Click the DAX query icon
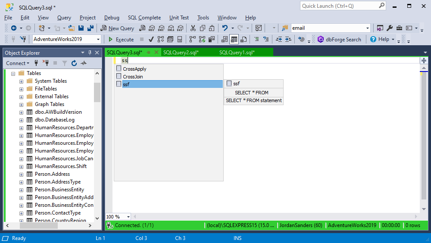Image resolution: width=431 pixels, height=243 pixels. [x=180, y=28]
